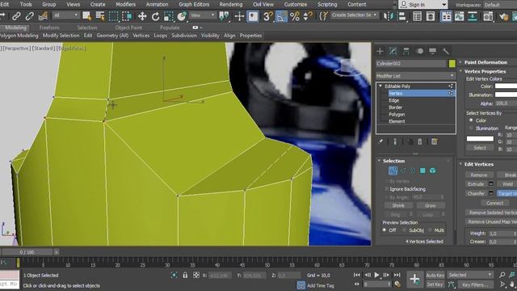Activate the Select and Rotate tool
Viewport: 517px width, 291px height.
pos(155,16)
